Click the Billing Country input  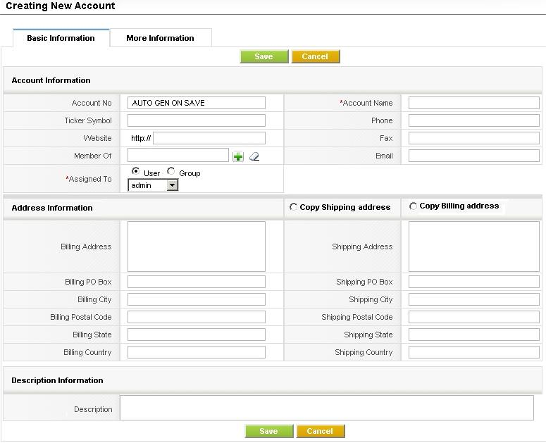pyautogui.click(x=197, y=352)
